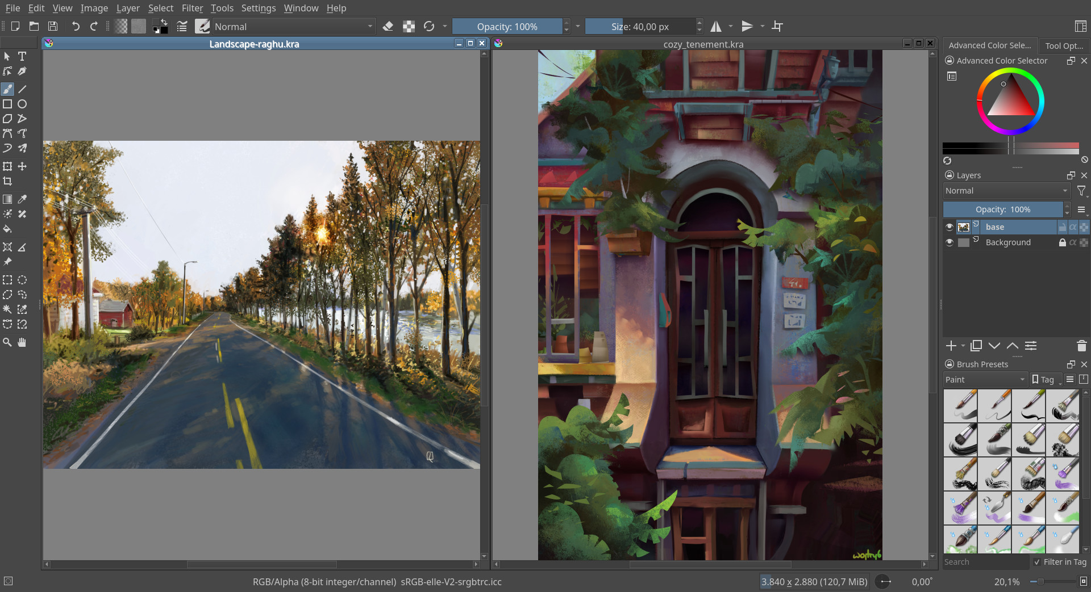
Task: Select the Freehand Brush tool
Action: tap(7, 89)
